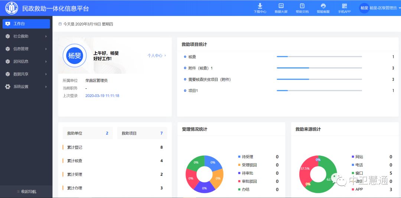The image size is (401, 198).
Task: Click the calendar icon beside today's date
Action: pyautogui.click(x=60, y=24)
